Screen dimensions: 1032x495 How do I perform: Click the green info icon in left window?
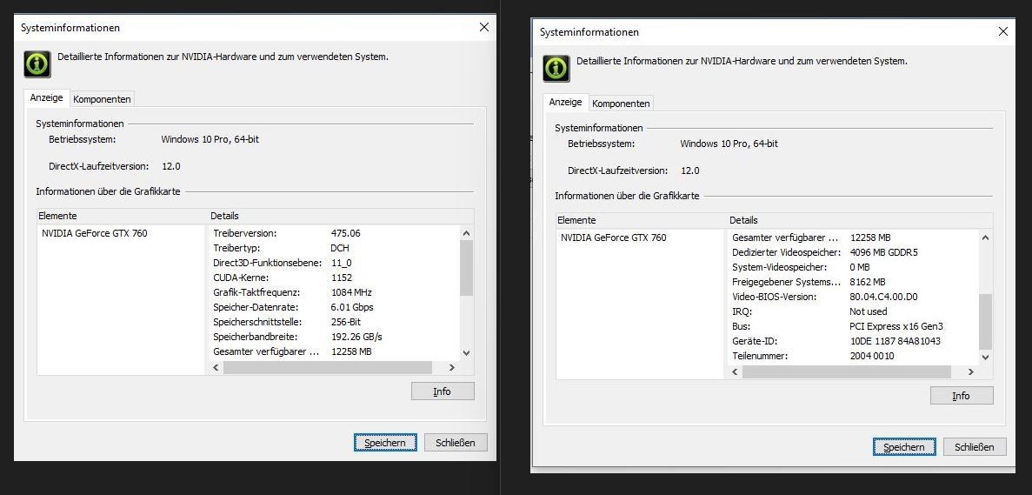[x=37, y=64]
